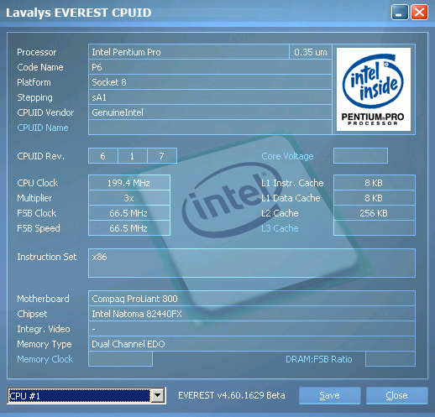Minimize the EVEREST CPUID window
This screenshot has height=417, width=435.
400,13
